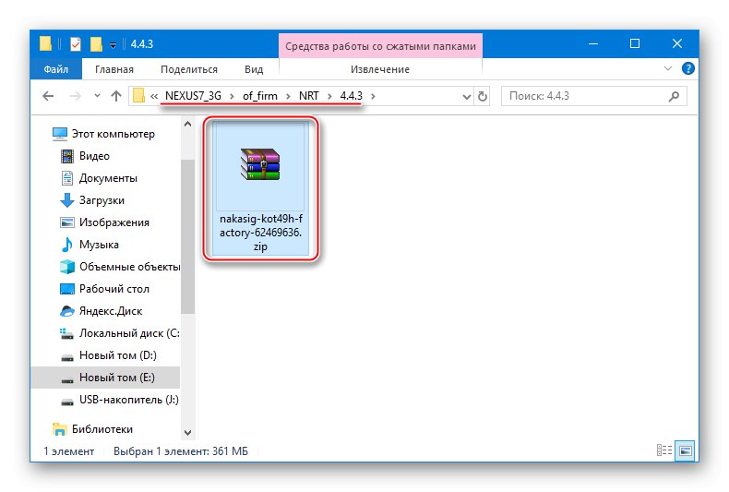Open the Извлечение tab
729x492 pixels.
pos(380,69)
